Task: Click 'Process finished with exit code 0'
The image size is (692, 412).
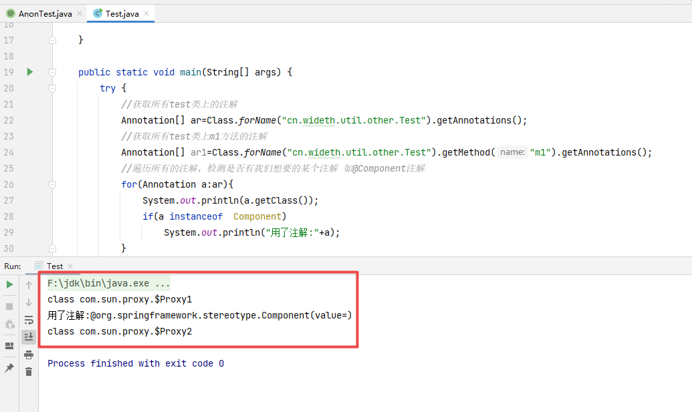Action: pos(136,363)
